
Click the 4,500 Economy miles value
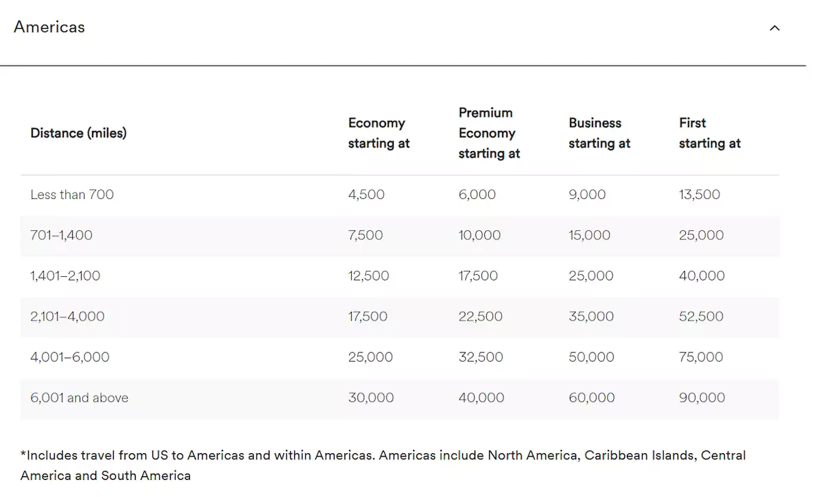pos(366,195)
